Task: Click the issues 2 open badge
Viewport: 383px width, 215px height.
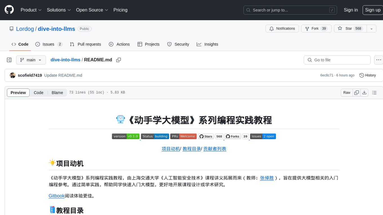Action: (x=263, y=136)
